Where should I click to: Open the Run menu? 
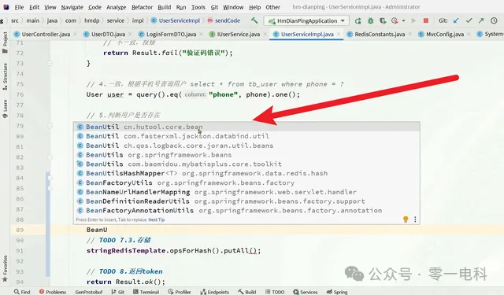[x=181, y=7]
